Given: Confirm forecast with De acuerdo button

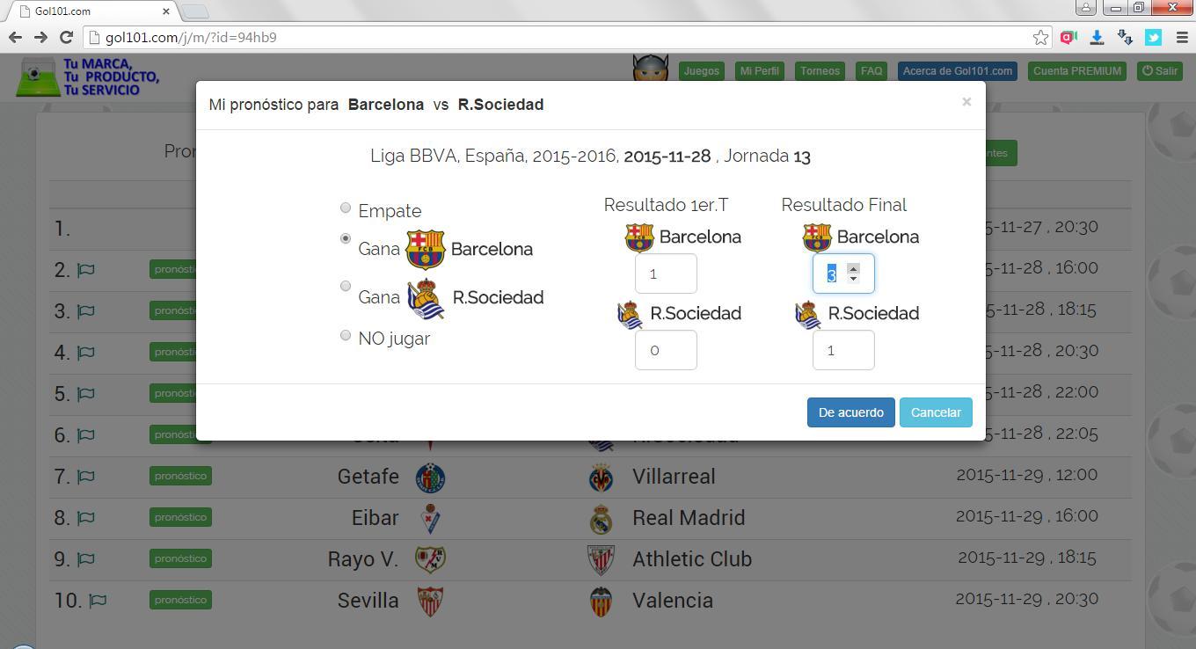Looking at the screenshot, I should tap(850, 412).
